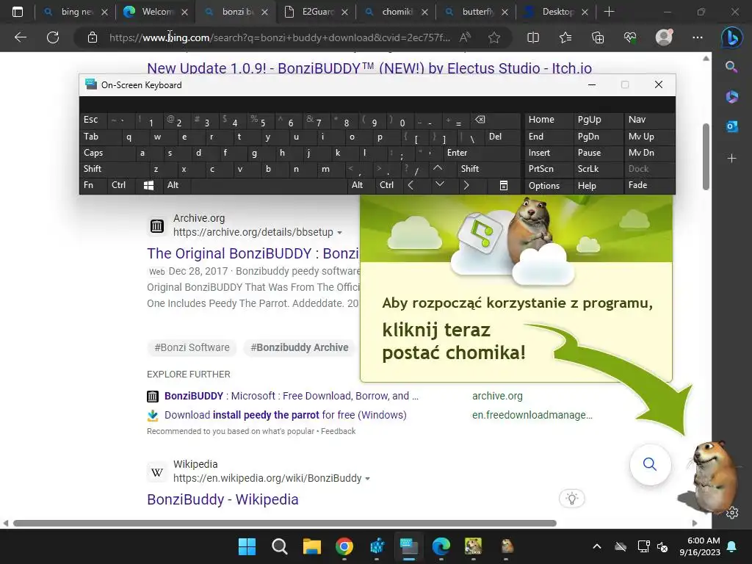This screenshot has height=564, width=752.
Task: Open the Bing Copilot sidebar button
Action: (731, 37)
